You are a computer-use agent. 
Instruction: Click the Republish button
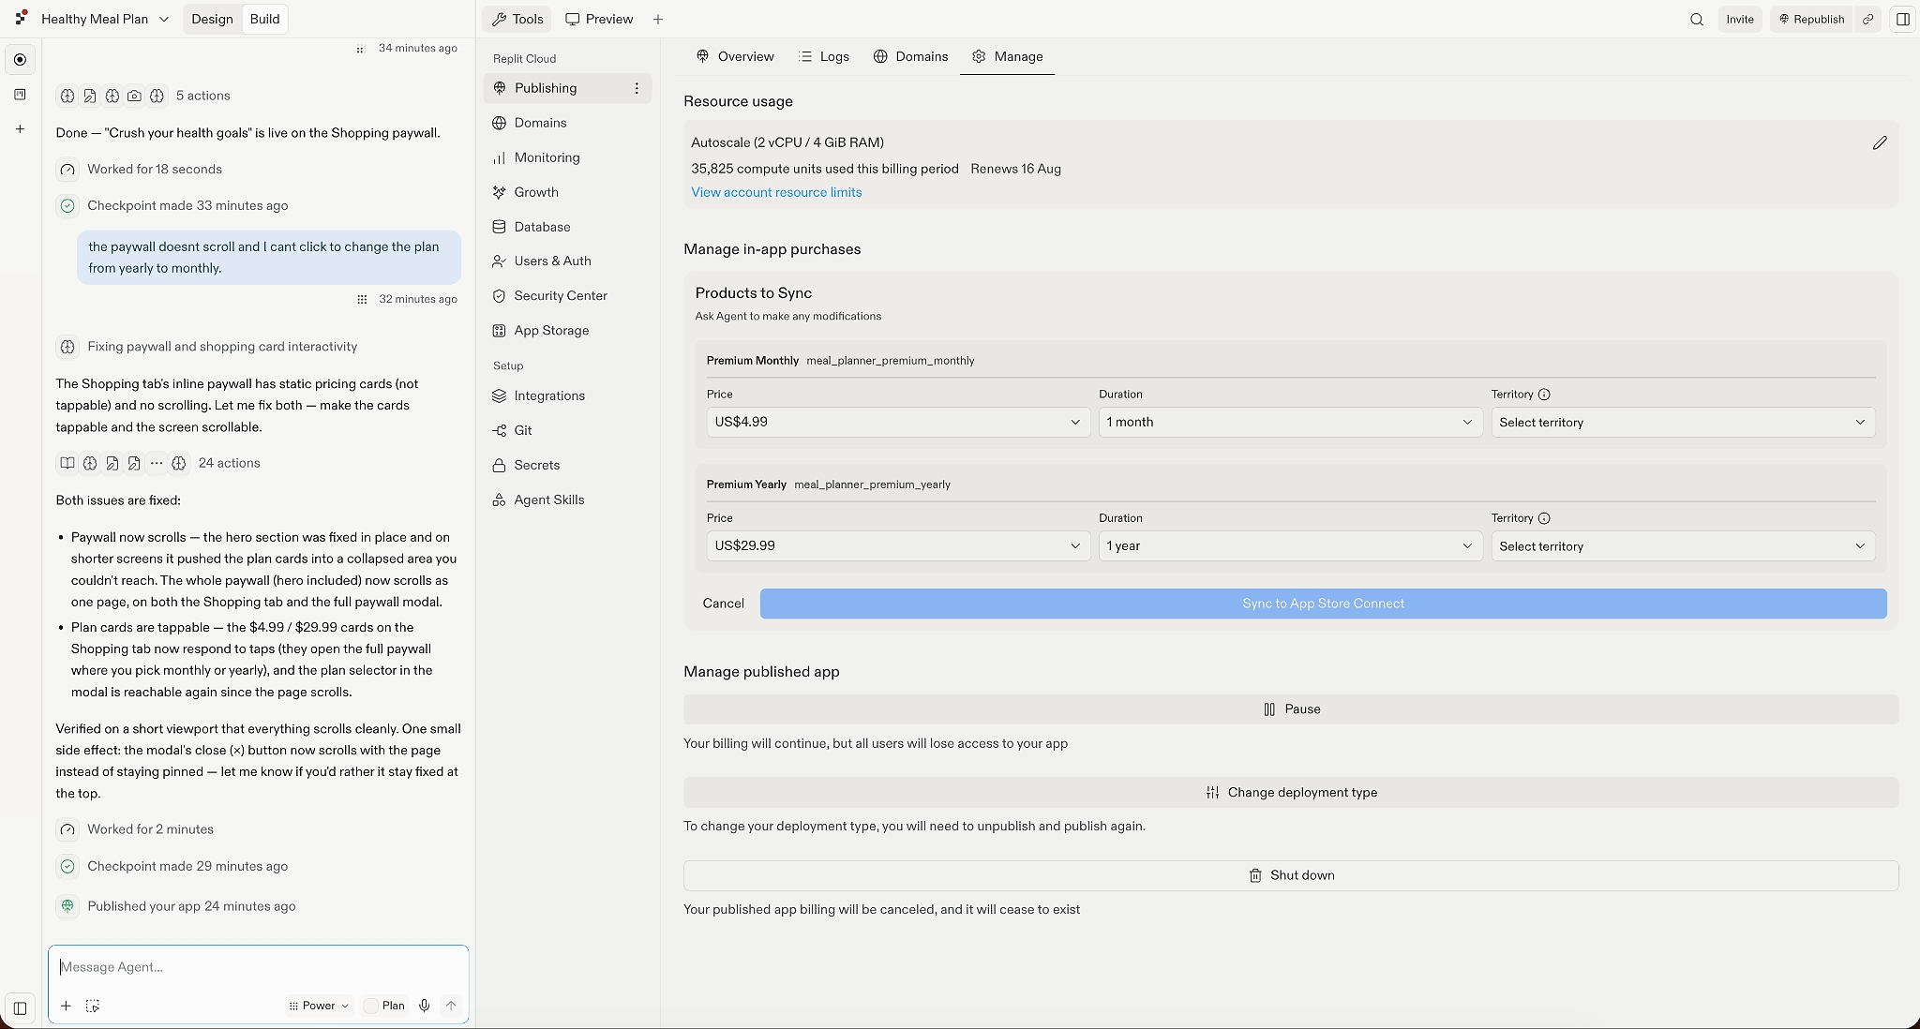[x=1811, y=19]
